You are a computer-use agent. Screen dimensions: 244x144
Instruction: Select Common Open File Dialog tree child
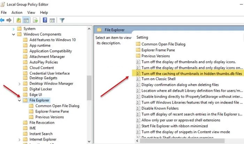point(57,106)
